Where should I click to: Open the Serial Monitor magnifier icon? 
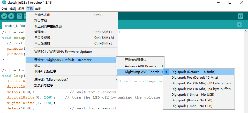(241, 16)
